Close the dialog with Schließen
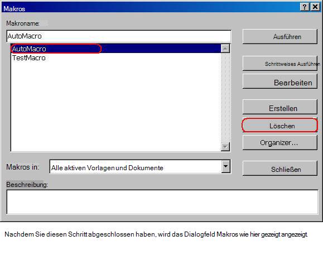The image size is (323, 255). coord(279,169)
